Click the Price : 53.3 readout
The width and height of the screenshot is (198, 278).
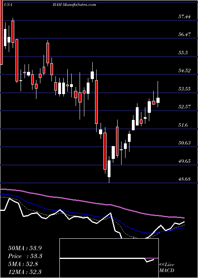25,256
